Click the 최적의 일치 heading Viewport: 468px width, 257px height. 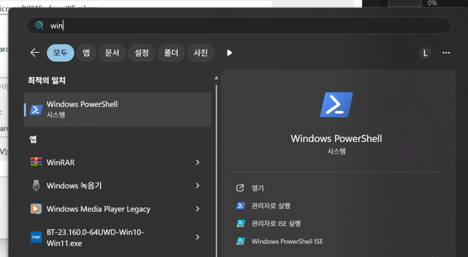point(47,80)
